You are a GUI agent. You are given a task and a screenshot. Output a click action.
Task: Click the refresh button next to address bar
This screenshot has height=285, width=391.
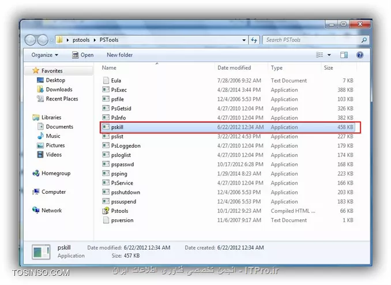pos(254,40)
